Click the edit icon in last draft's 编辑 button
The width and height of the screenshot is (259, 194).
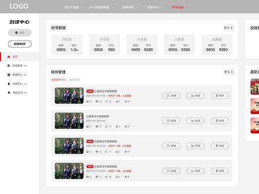[x=168, y=171]
